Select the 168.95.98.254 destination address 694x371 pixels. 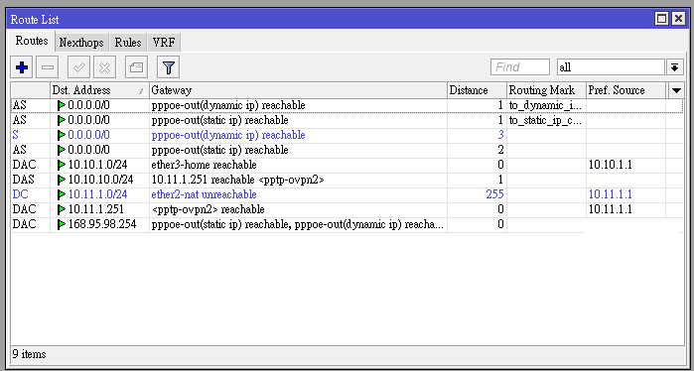102,224
